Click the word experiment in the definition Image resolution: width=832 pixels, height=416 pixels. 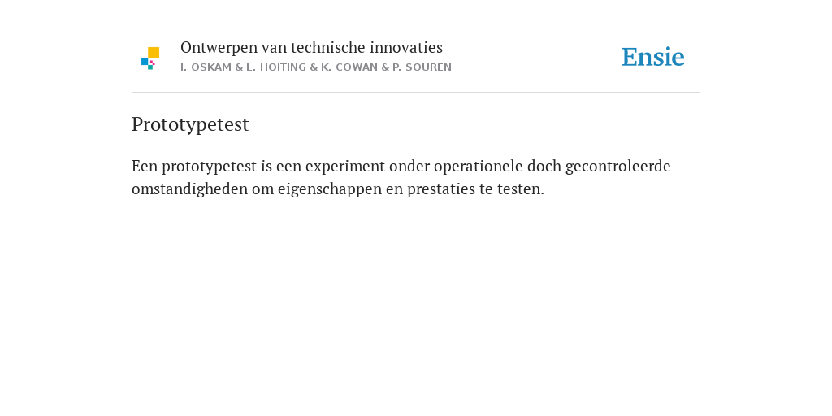pyautogui.click(x=344, y=167)
